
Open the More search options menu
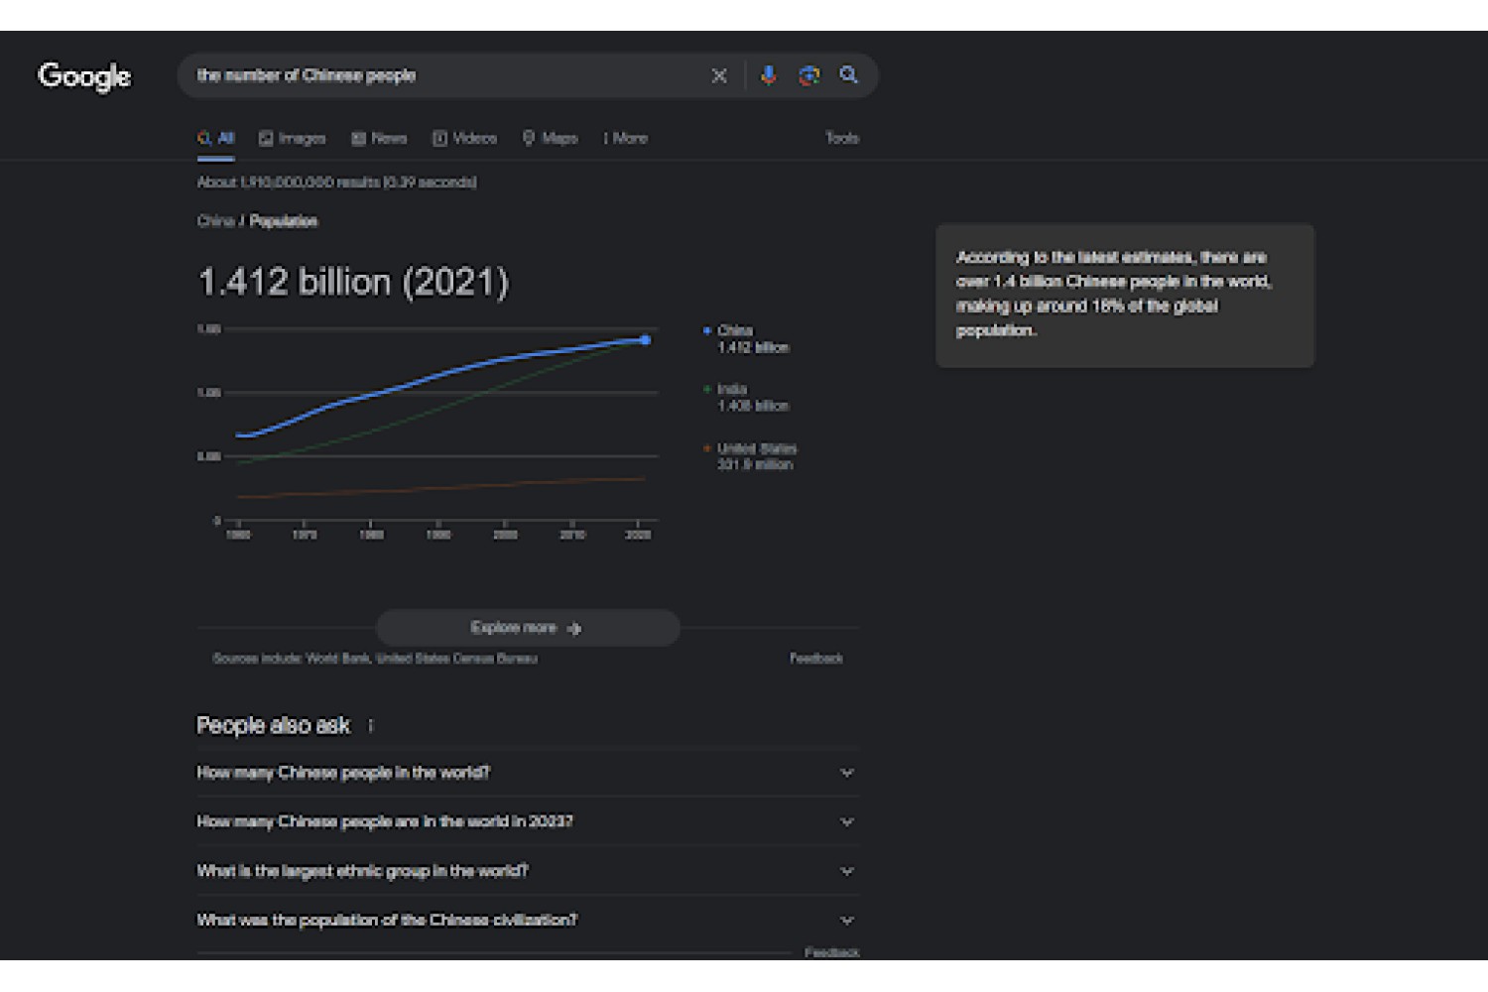coord(626,138)
